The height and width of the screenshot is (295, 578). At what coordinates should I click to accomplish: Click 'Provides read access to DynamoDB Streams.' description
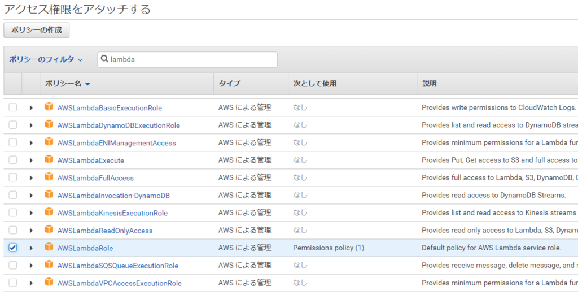click(x=493, y=195)
